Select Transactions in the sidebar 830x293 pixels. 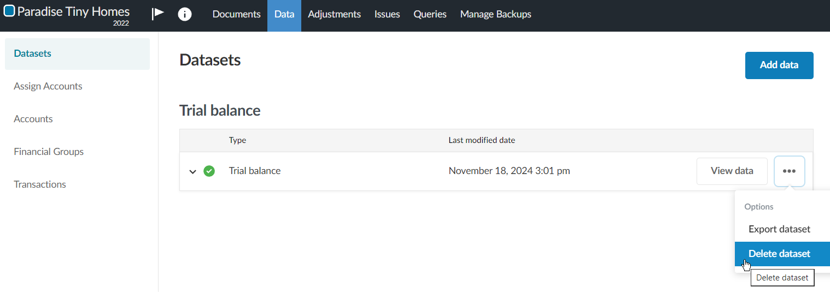point(40,184)
